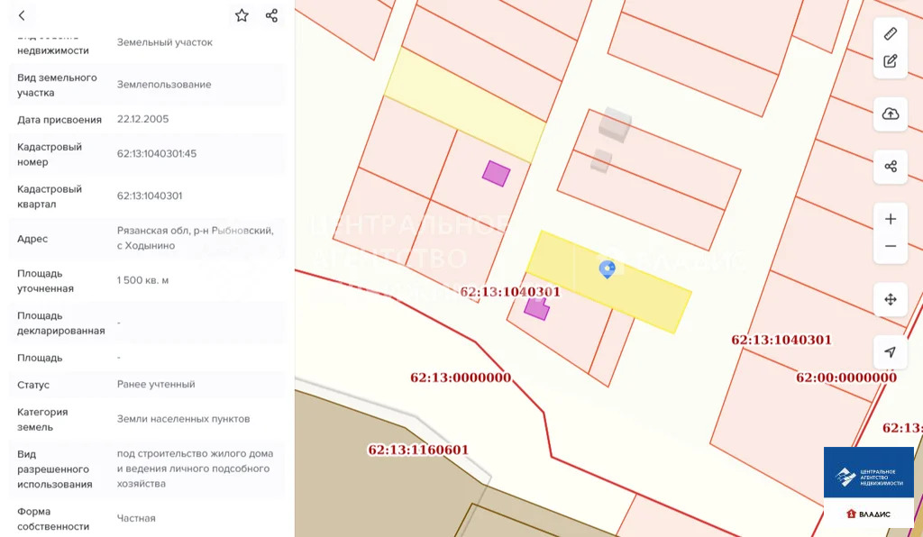The image size is (923, 537).
Task: Select the ruler measurement tool
Action: (890, 33)
